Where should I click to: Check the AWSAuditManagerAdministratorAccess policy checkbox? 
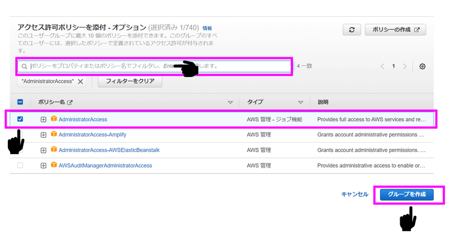[20, 165]
